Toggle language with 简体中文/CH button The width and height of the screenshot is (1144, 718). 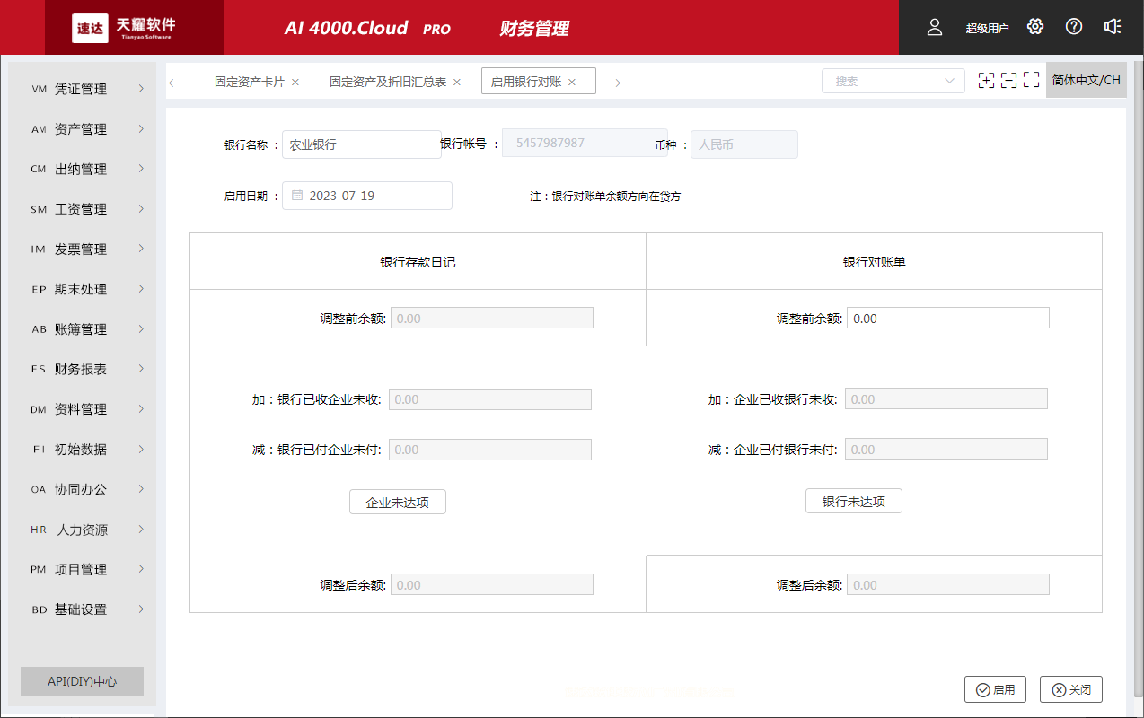coord(1086,79)
